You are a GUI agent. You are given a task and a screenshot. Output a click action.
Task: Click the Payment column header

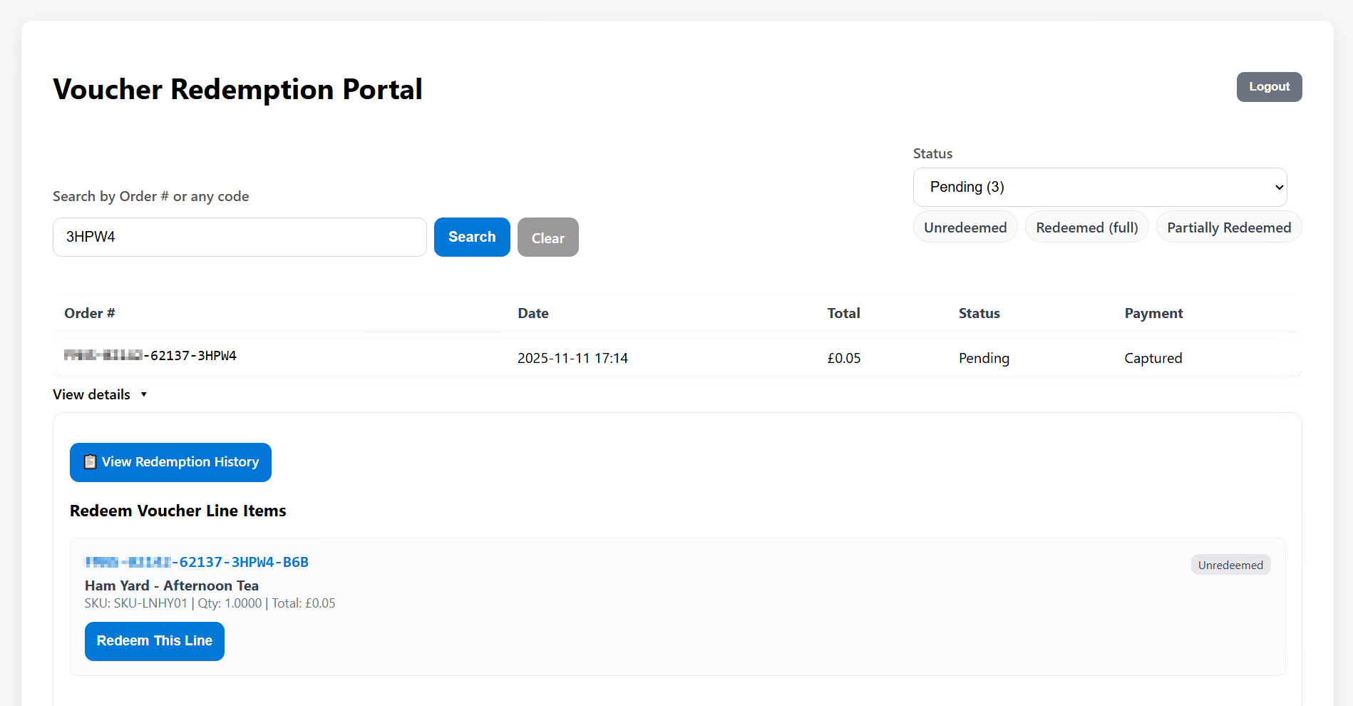click(x=1153, y=313)
